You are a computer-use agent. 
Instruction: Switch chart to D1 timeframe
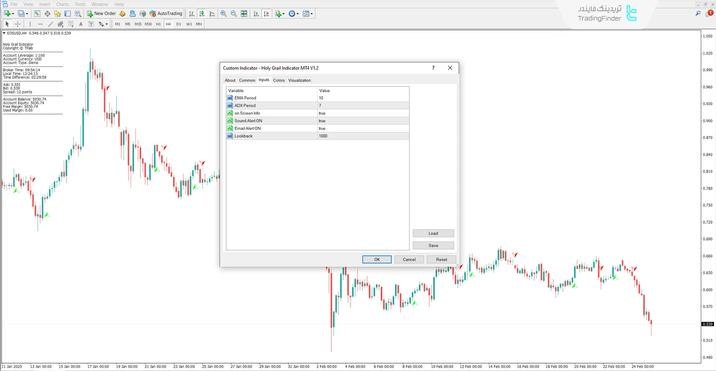[x=179, y=24]
